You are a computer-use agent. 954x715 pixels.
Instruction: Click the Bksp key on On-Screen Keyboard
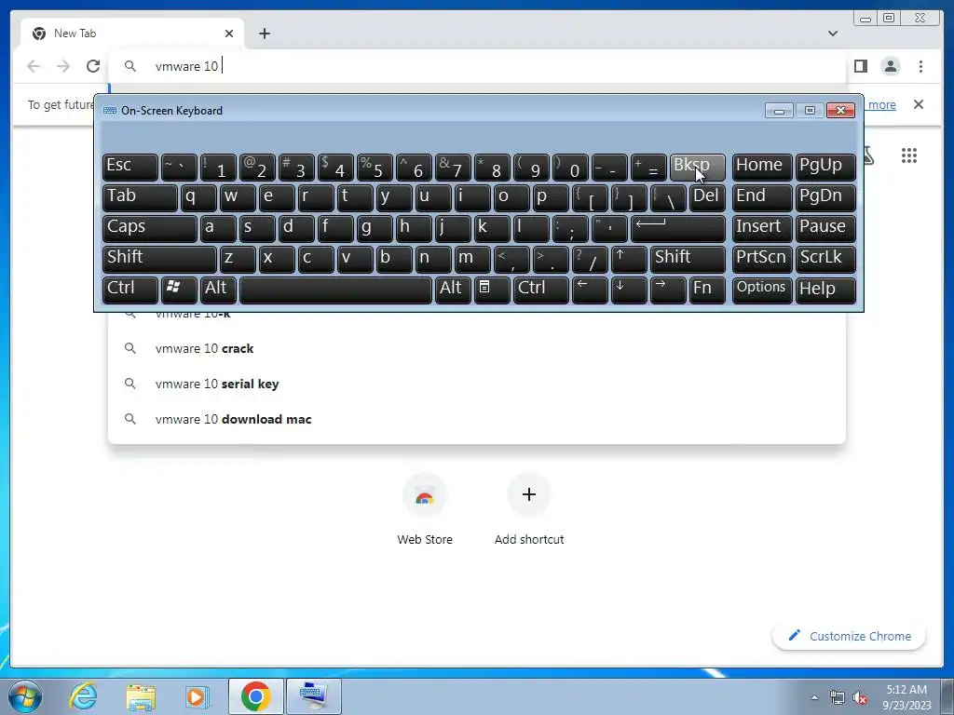(697, 167)
